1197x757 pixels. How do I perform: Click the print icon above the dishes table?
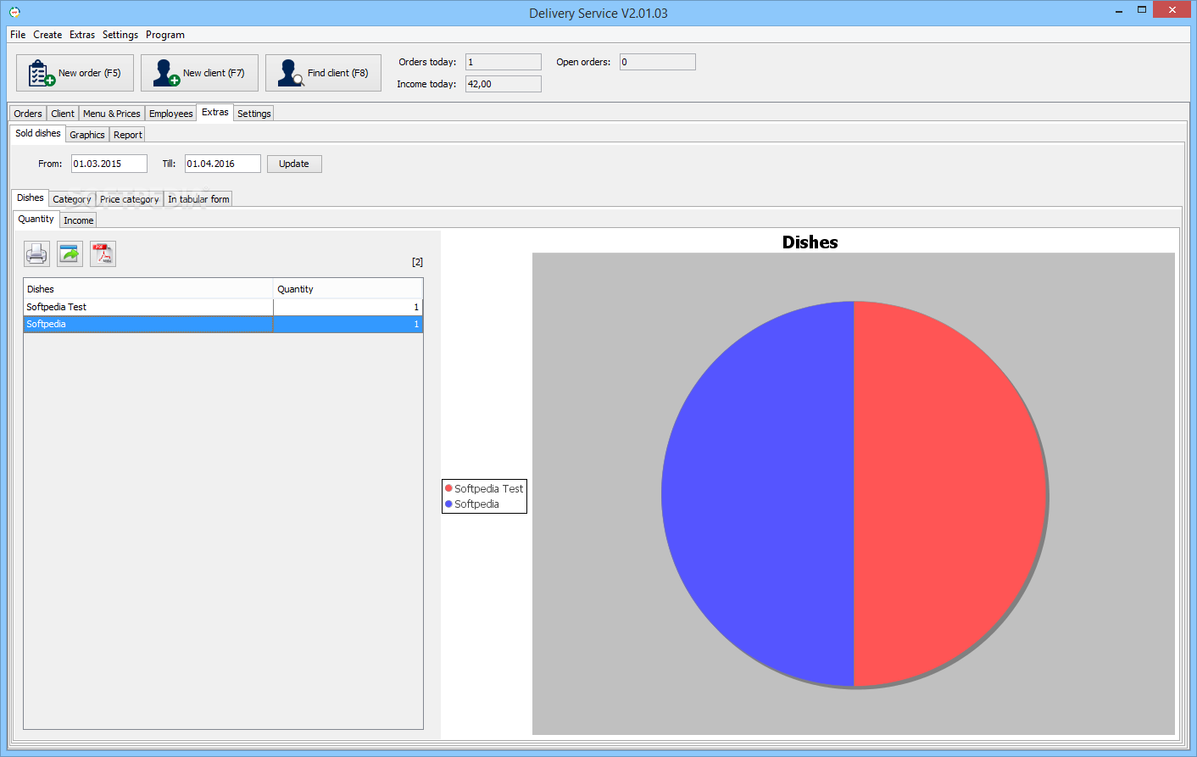[36, 253]
